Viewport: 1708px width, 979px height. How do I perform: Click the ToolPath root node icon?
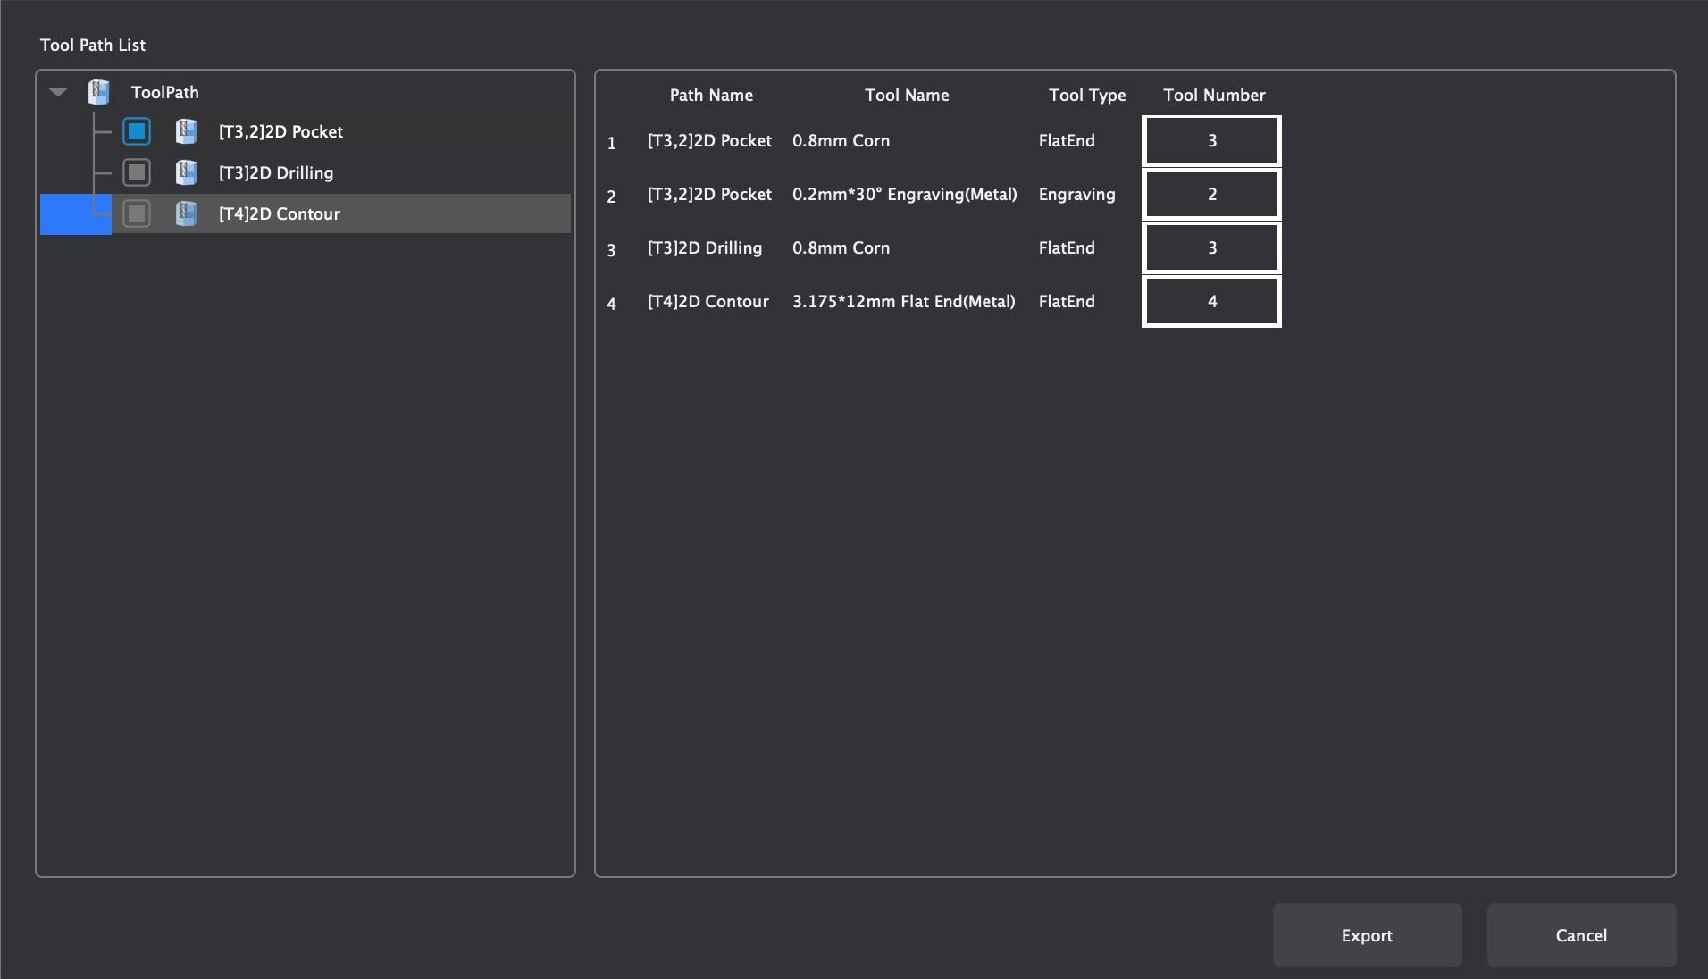click(98, 91)
